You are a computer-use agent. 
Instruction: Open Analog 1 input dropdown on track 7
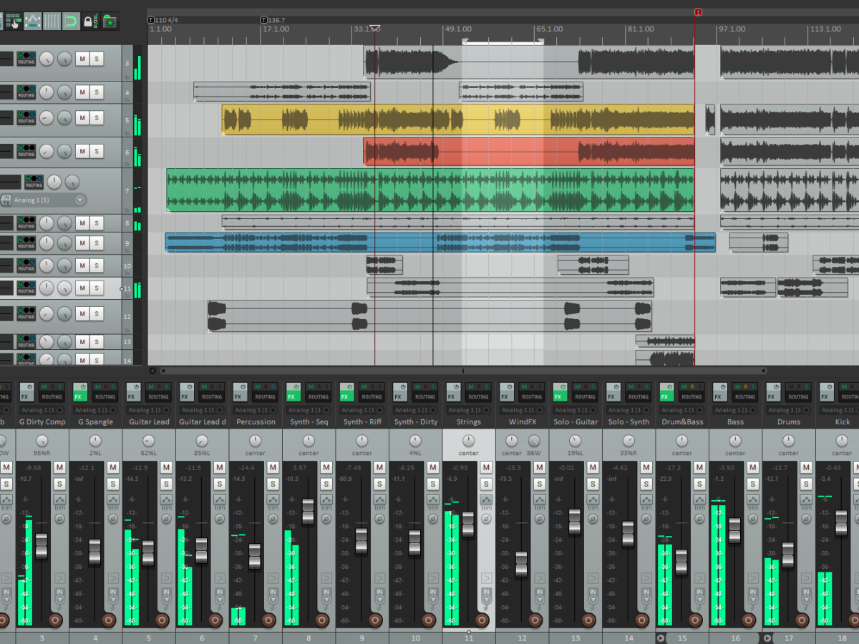point(80,200)
